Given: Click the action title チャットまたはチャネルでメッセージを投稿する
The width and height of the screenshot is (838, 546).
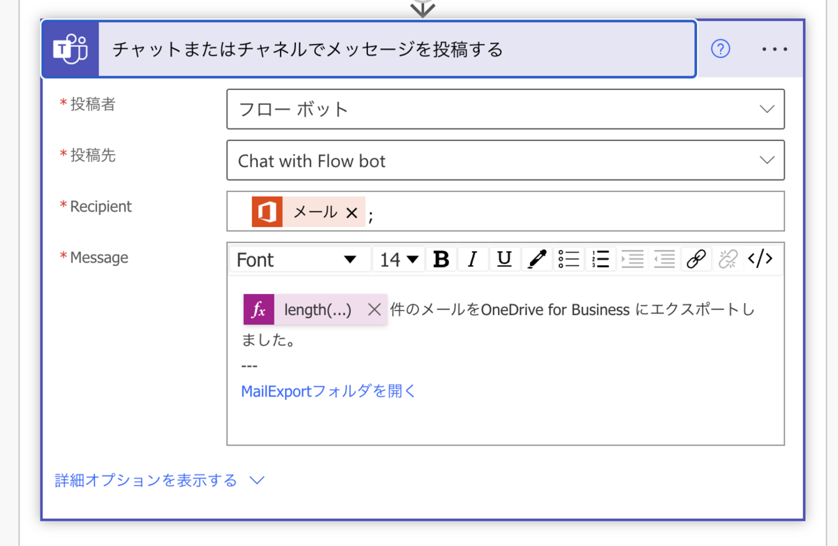Looking at the screenshot, I should 307,50.
